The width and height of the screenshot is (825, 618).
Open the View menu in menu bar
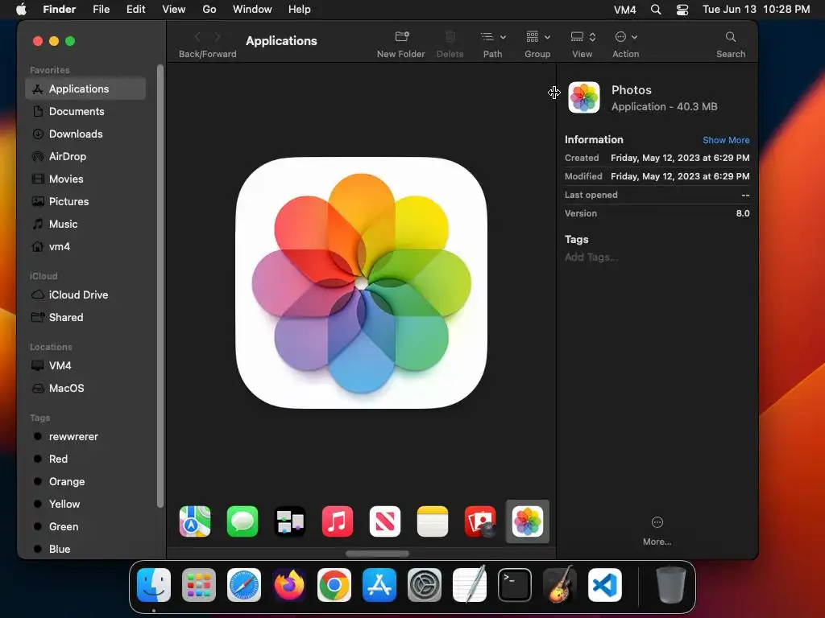point(174,10)
